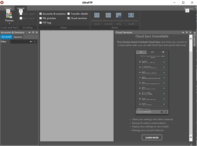Uncheck Accounts & sessions view
Screen dimensions: 197x146
point(40,14)
